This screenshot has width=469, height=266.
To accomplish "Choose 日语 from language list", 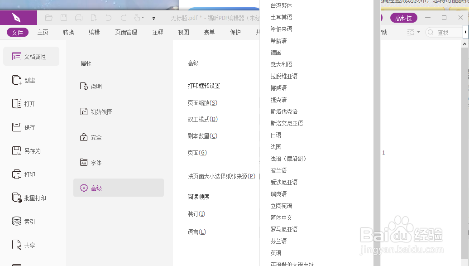I will (x=276, y=135).
